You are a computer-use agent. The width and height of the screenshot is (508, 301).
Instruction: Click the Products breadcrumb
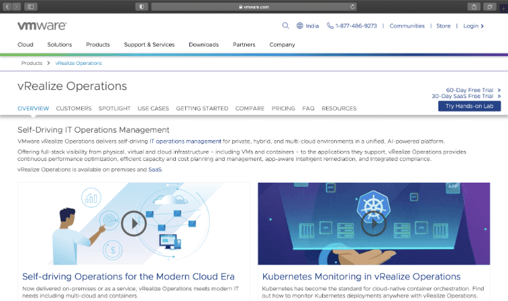(x=32, y=63)
